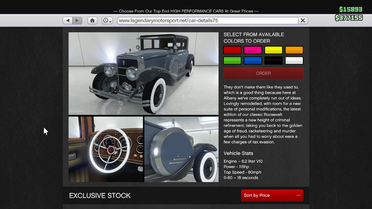Click the $15893 cash amount
The height and width of the screenshot is (209, 372).
350,9
